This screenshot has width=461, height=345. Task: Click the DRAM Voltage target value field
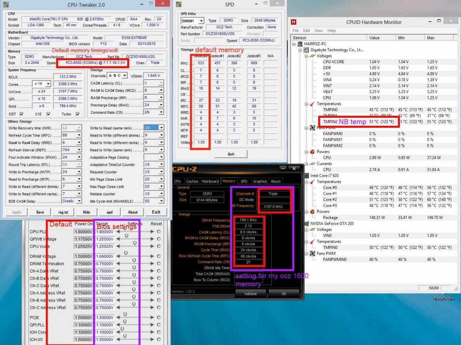pos(104,257)
